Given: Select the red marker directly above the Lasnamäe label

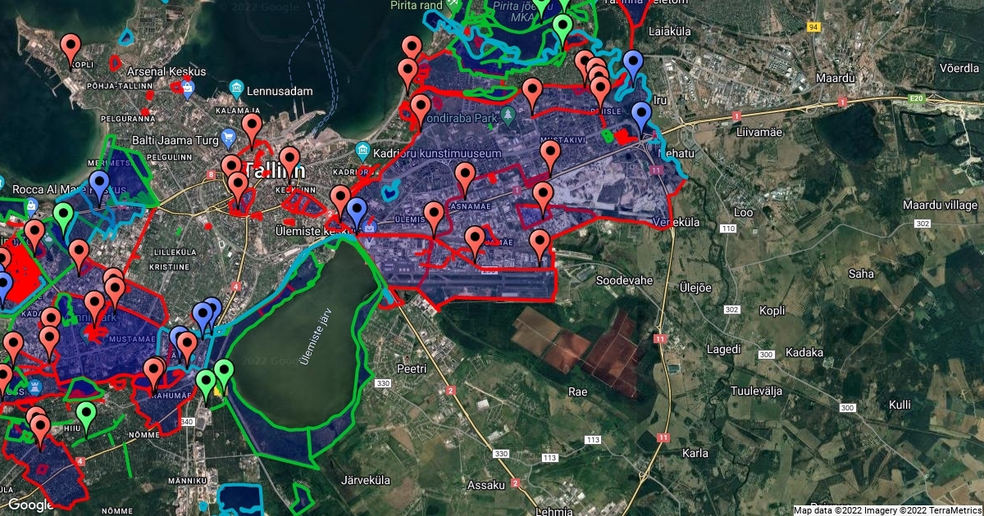Looking at the screenshot, I should coord(465,179).
